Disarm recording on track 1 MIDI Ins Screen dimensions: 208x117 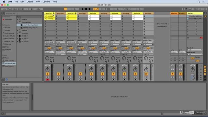click(47, 80)
